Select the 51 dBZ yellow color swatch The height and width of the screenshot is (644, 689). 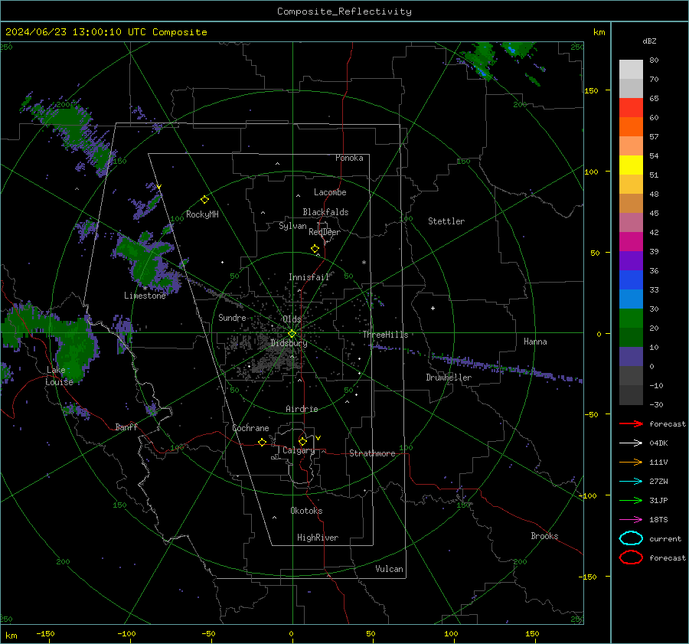pos(631,165)
